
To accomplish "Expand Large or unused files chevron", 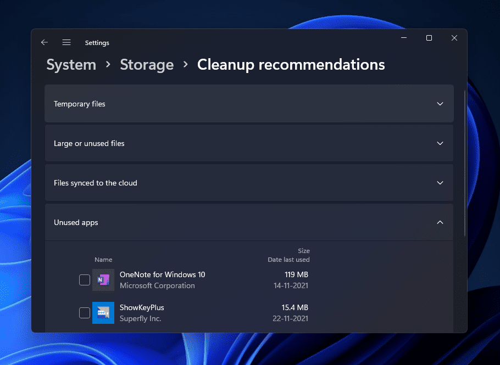I will (x=440, y=143).
